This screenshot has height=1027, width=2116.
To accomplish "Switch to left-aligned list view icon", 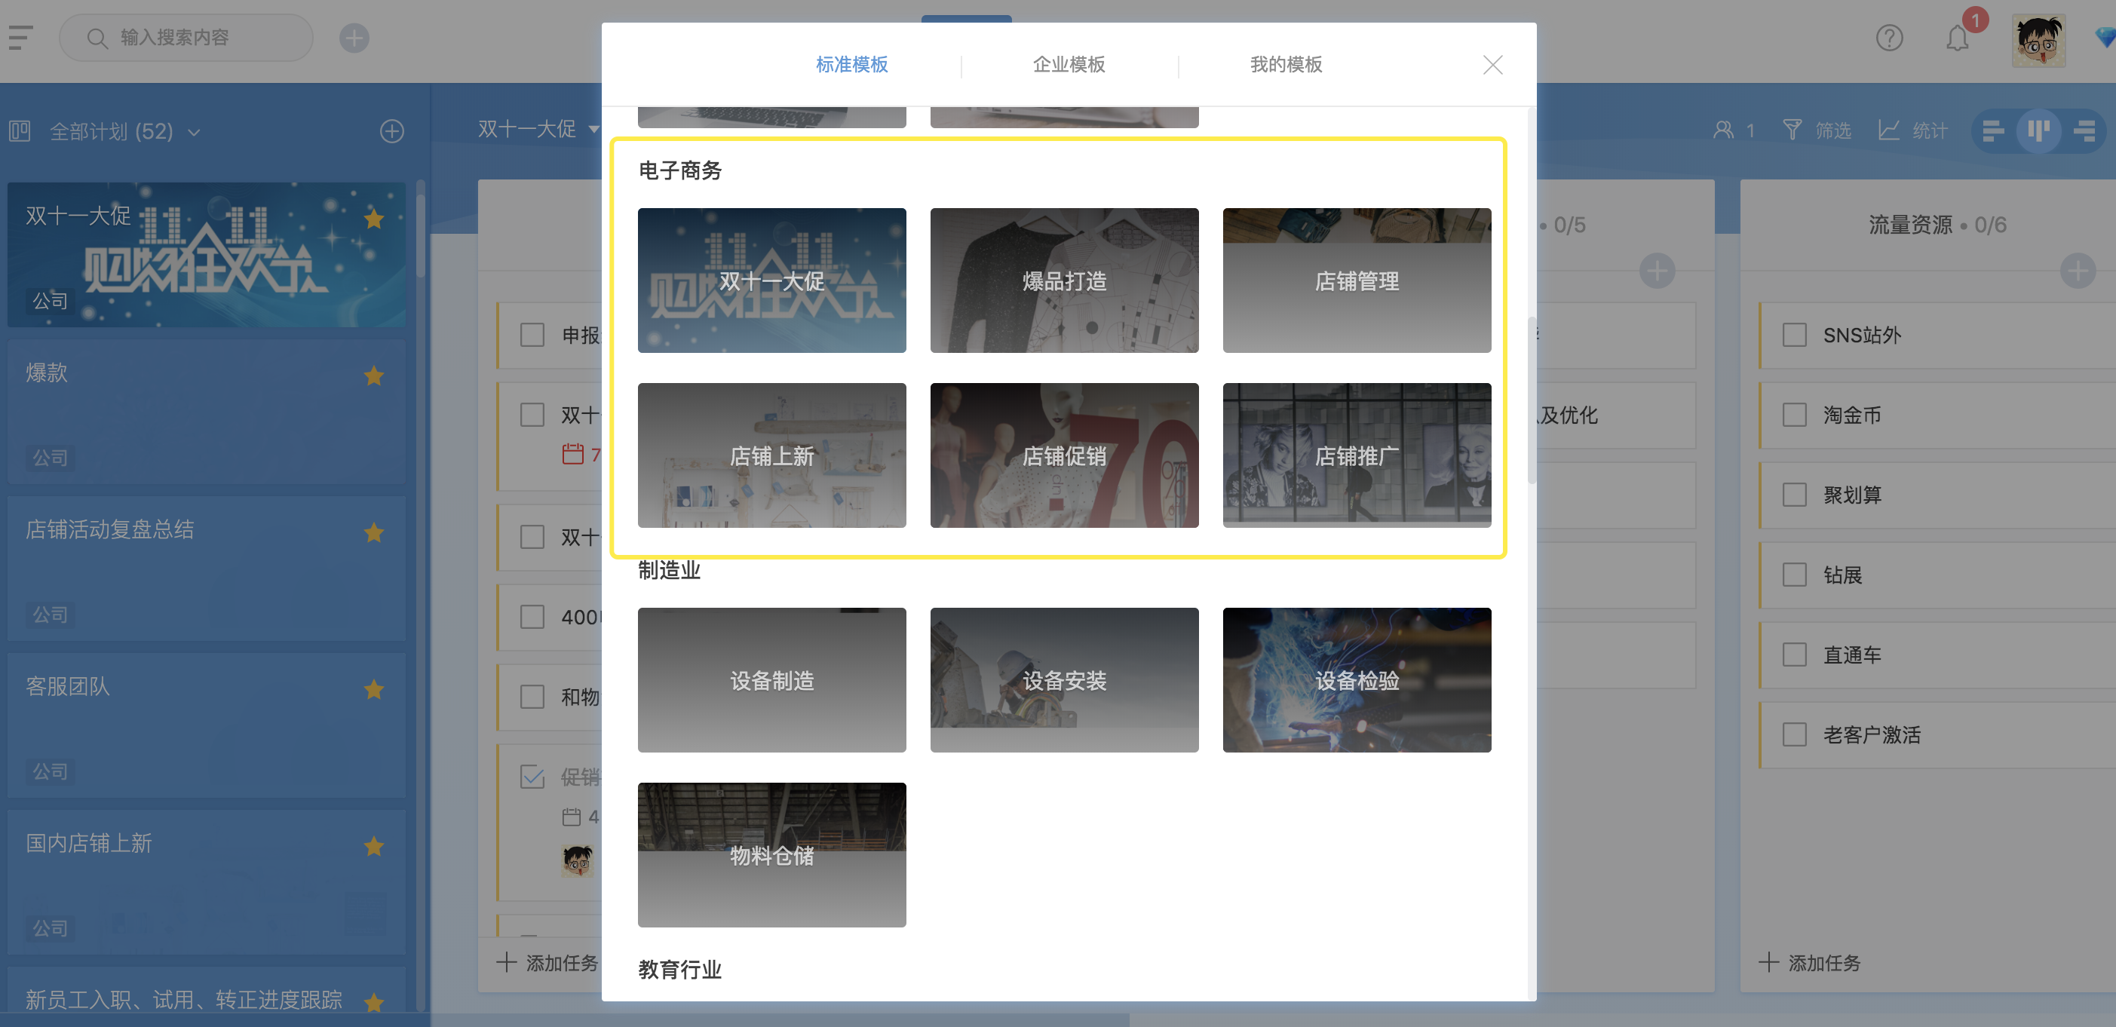I will (x=1993, y=130).
